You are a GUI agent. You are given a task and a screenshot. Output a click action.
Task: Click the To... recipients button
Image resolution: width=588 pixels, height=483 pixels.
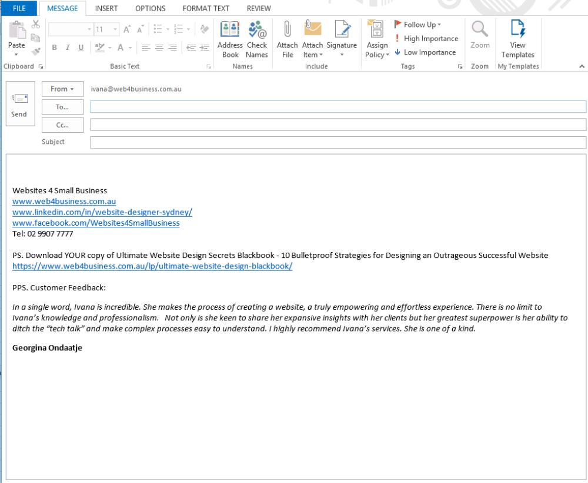(x=62, y=107)
